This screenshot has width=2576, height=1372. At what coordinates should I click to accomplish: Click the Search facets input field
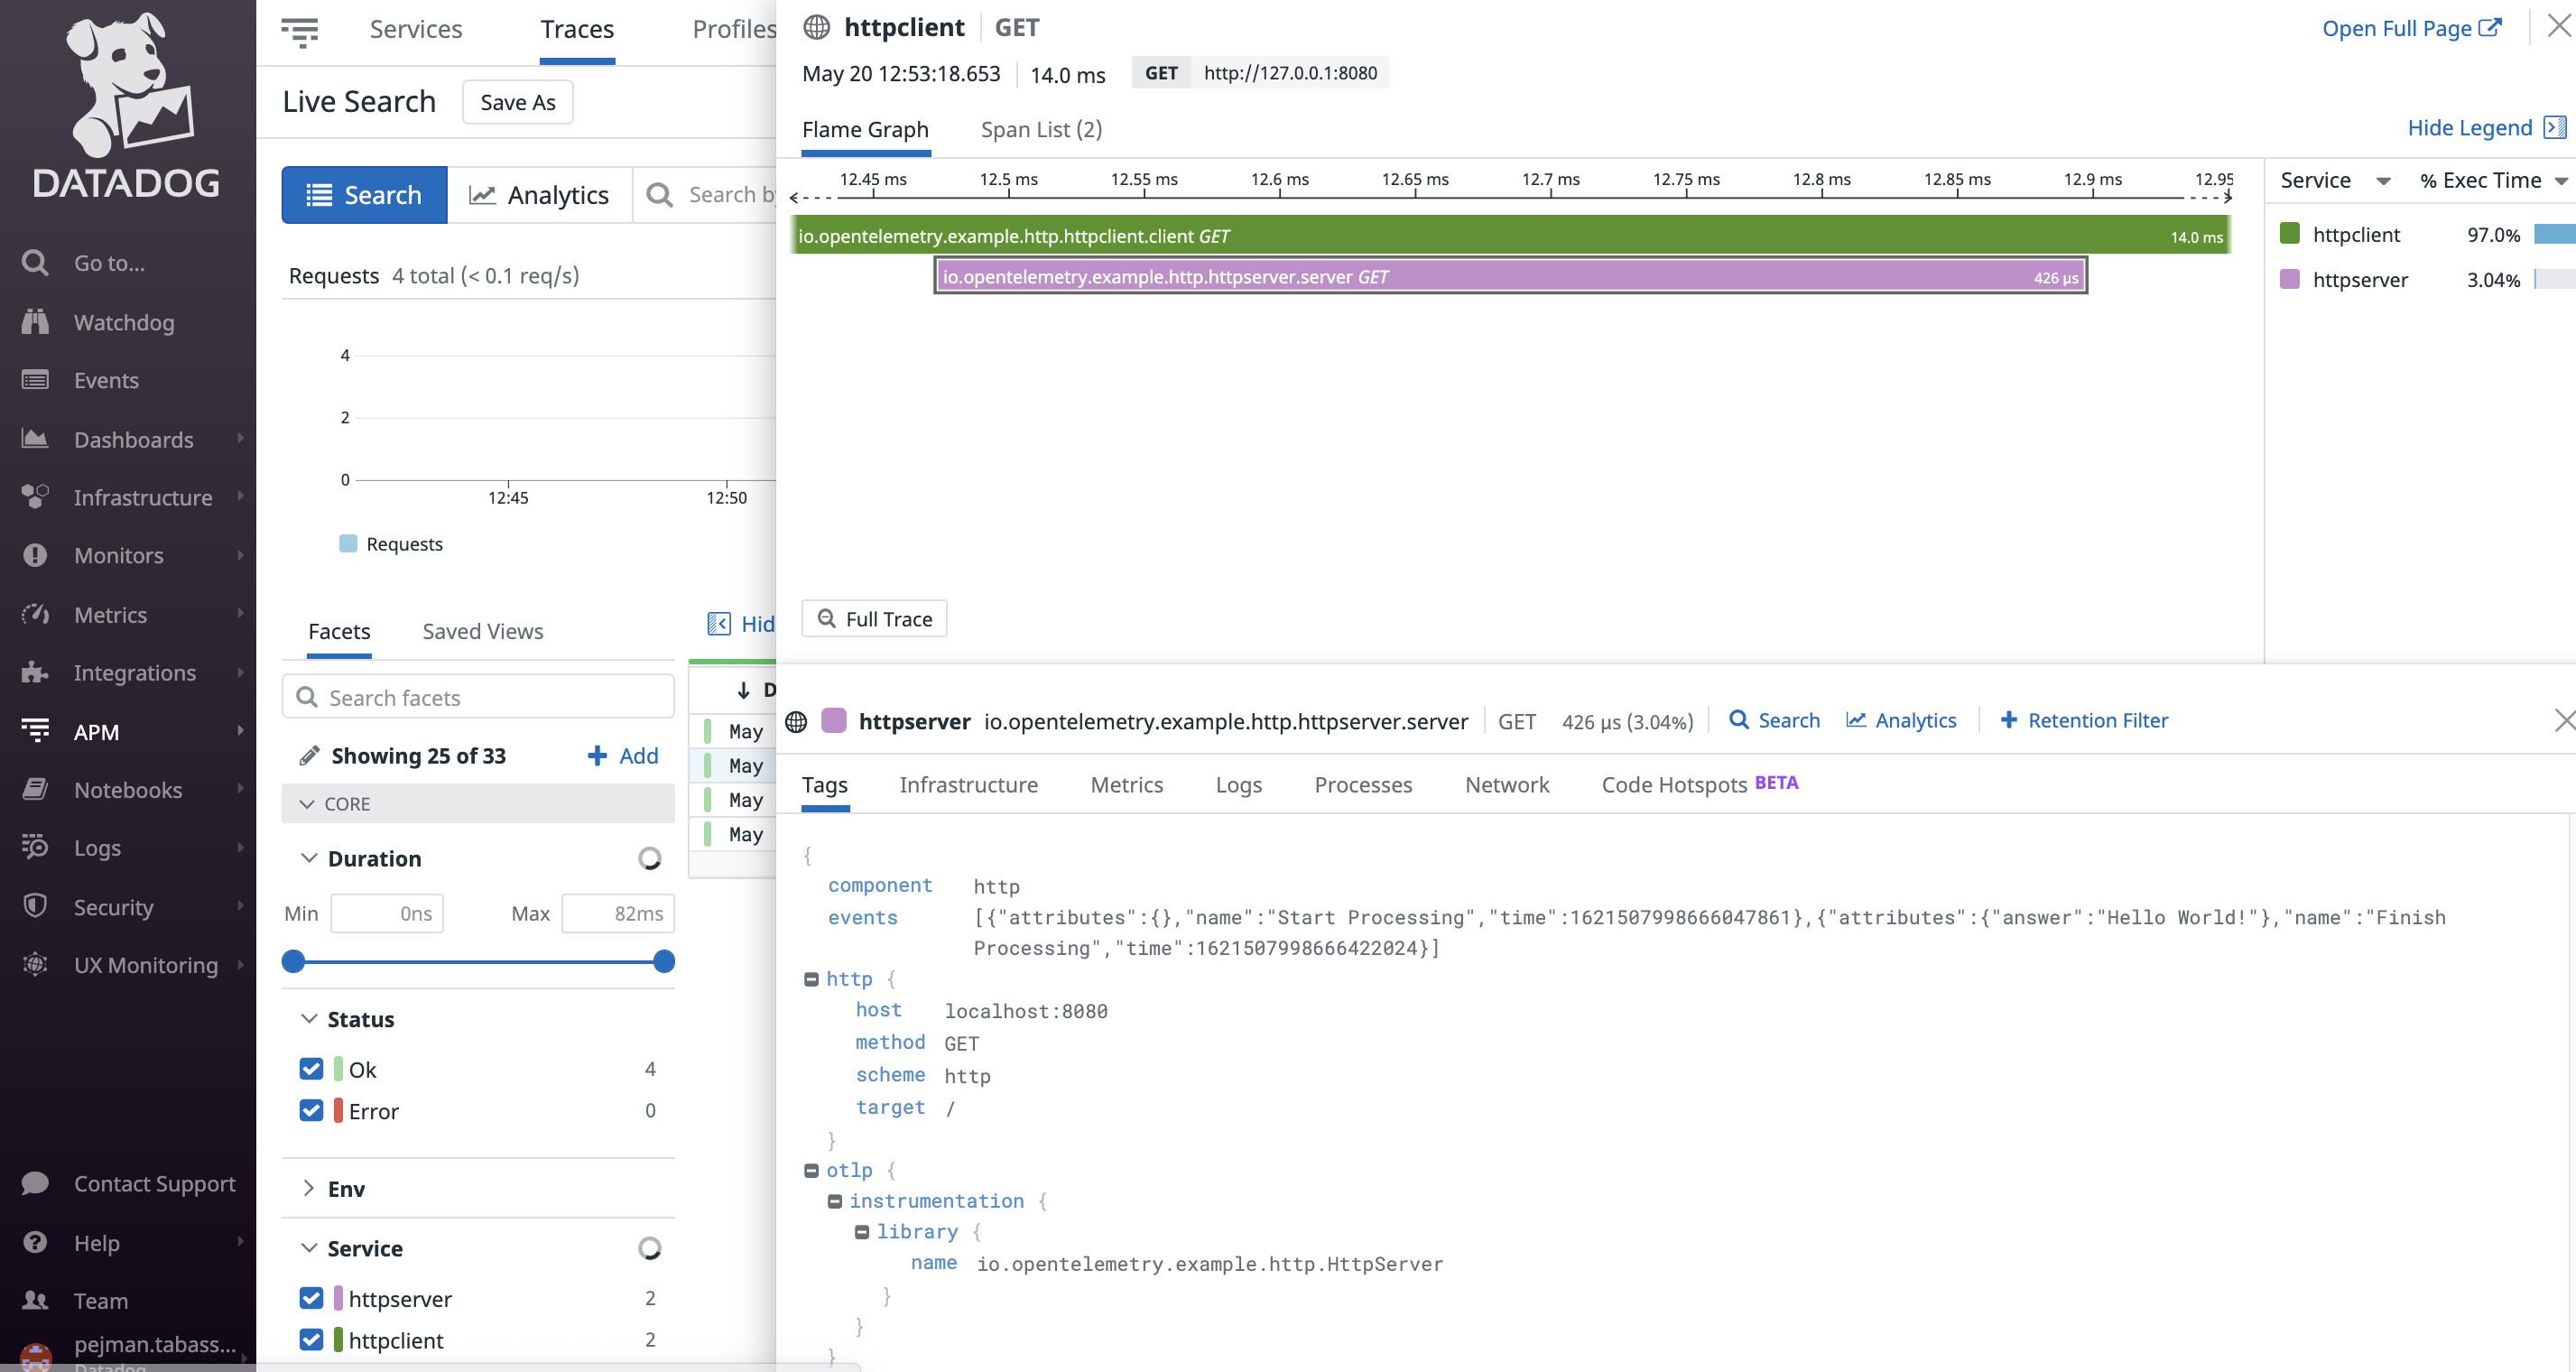click(x=478, y=697)
